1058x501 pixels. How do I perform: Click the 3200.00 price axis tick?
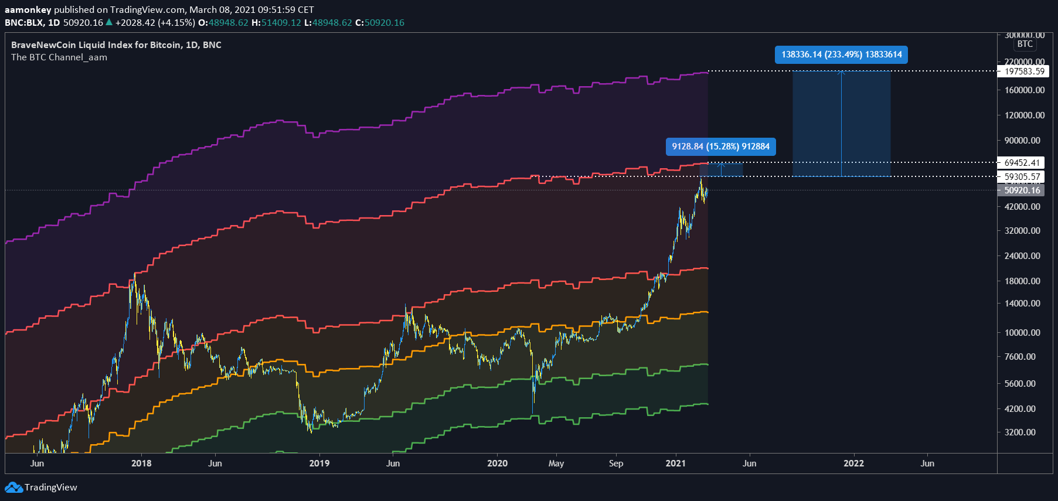pos(1020,432)
